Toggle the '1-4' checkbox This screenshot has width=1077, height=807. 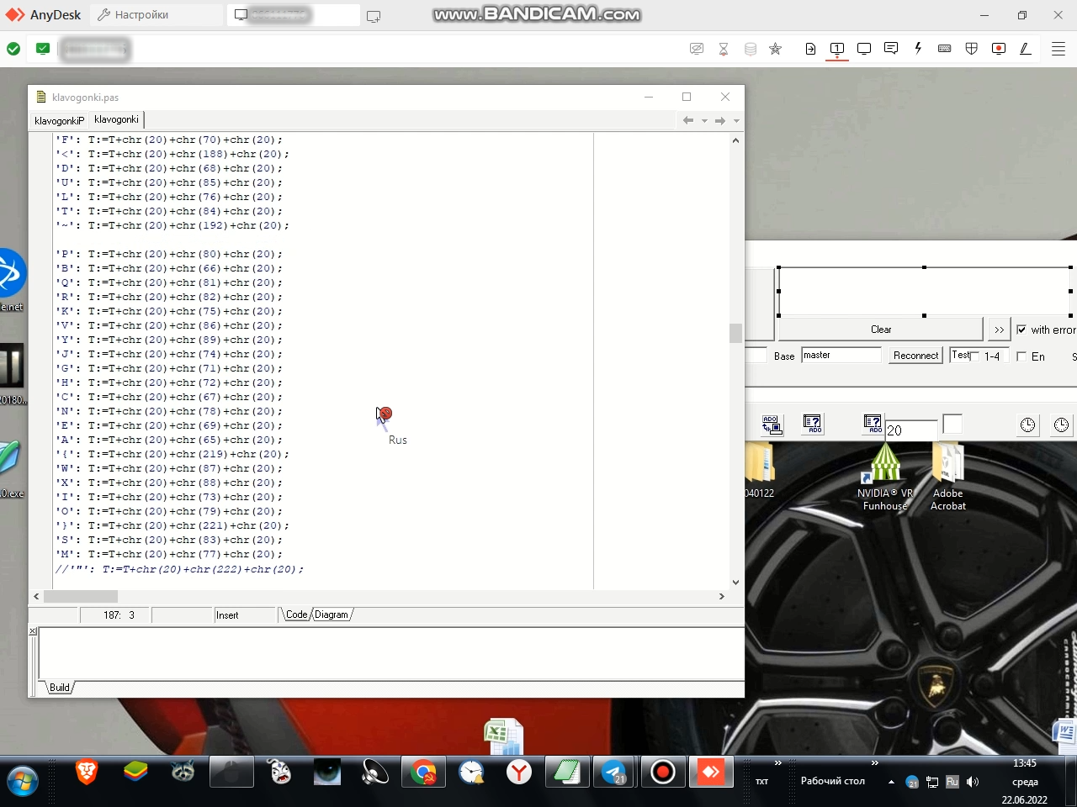click(974, 356)
